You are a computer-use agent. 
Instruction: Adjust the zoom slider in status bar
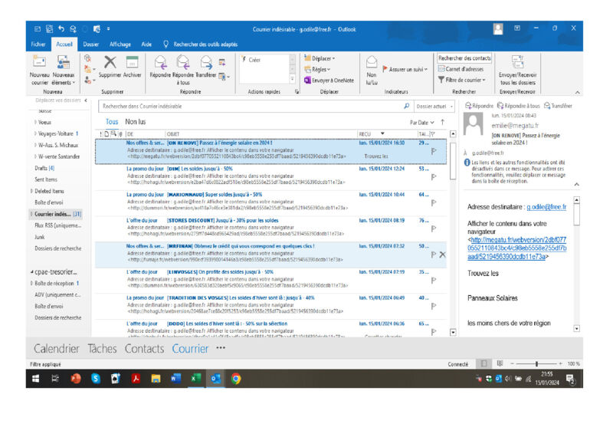point(536,363)
